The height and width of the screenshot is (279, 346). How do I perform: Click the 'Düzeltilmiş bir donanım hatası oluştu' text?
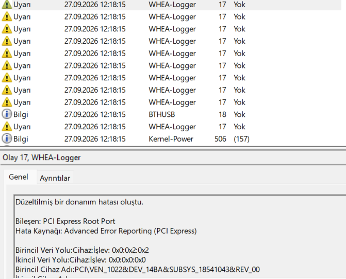click(x=79, y=202)
